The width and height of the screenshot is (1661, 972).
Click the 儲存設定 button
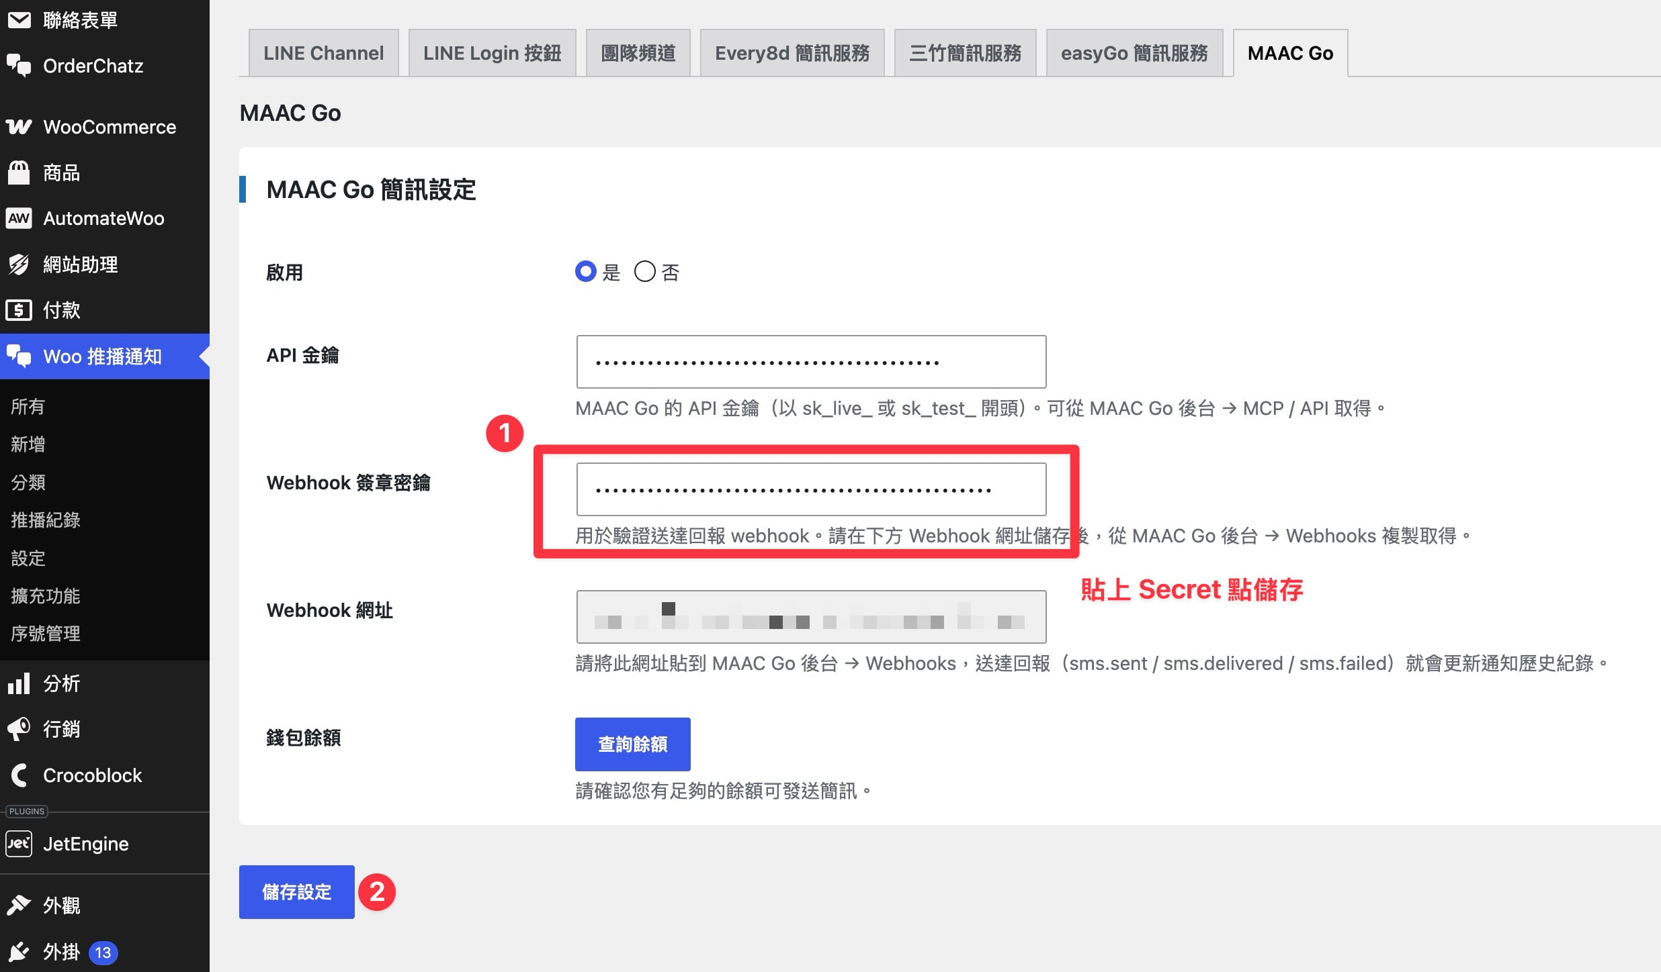pyautogui.click(x=297, y=892)
